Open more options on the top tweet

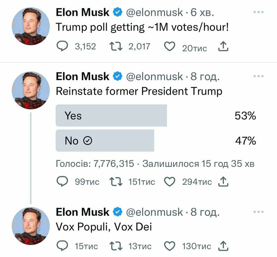[x=258, y=12]
